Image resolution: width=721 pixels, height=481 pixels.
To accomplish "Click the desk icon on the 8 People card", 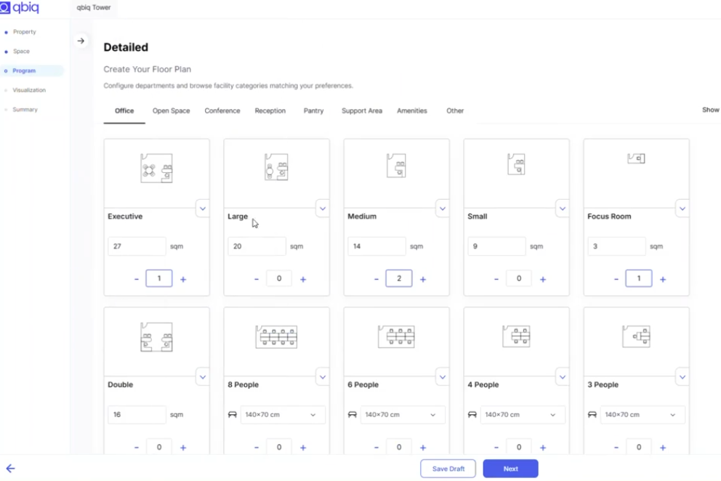I will pyautogui.click(x=233, y=414).
